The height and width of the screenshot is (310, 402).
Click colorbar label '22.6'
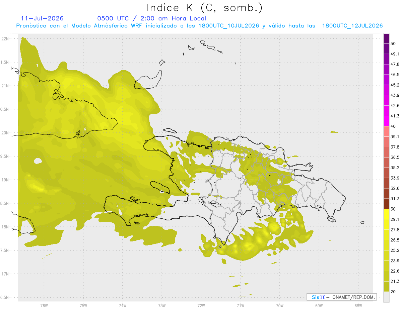[x=395, y=271]
